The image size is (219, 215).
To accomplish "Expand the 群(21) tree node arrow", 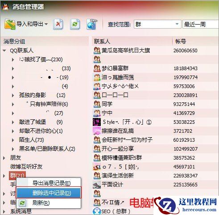I will (x=4, y=176).
